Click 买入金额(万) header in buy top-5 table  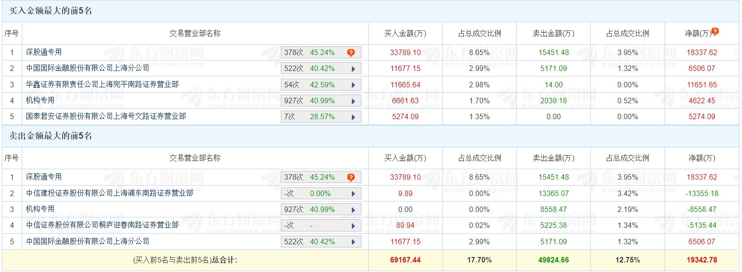pos(405,33)
